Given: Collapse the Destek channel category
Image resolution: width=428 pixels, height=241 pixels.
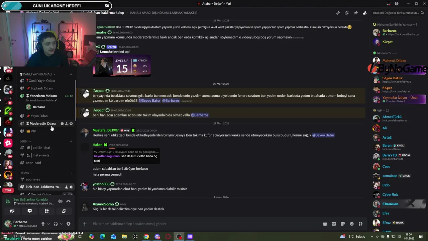Looking at the screenshot, I should tap(26, 173).
